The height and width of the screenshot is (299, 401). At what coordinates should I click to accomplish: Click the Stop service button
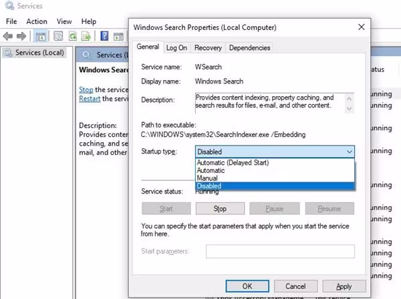pos(220,209)
